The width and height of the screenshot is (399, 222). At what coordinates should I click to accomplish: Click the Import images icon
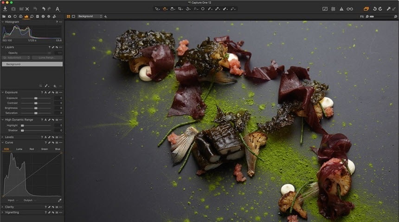click(5, 9)
